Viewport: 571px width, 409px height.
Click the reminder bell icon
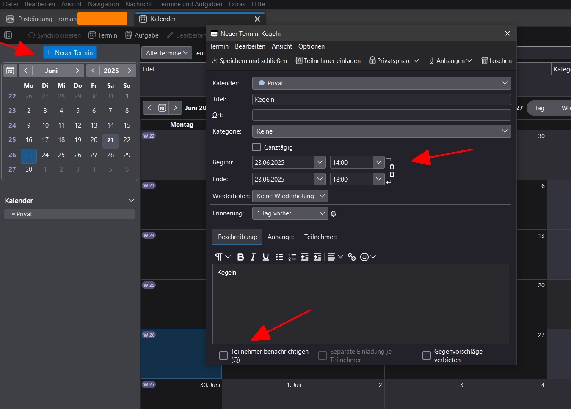pos(333,214)
